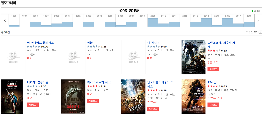Select the 2007 bar in timeline
Screen dimensions: 263x114
pyautogui.click(x=131, y=24)
